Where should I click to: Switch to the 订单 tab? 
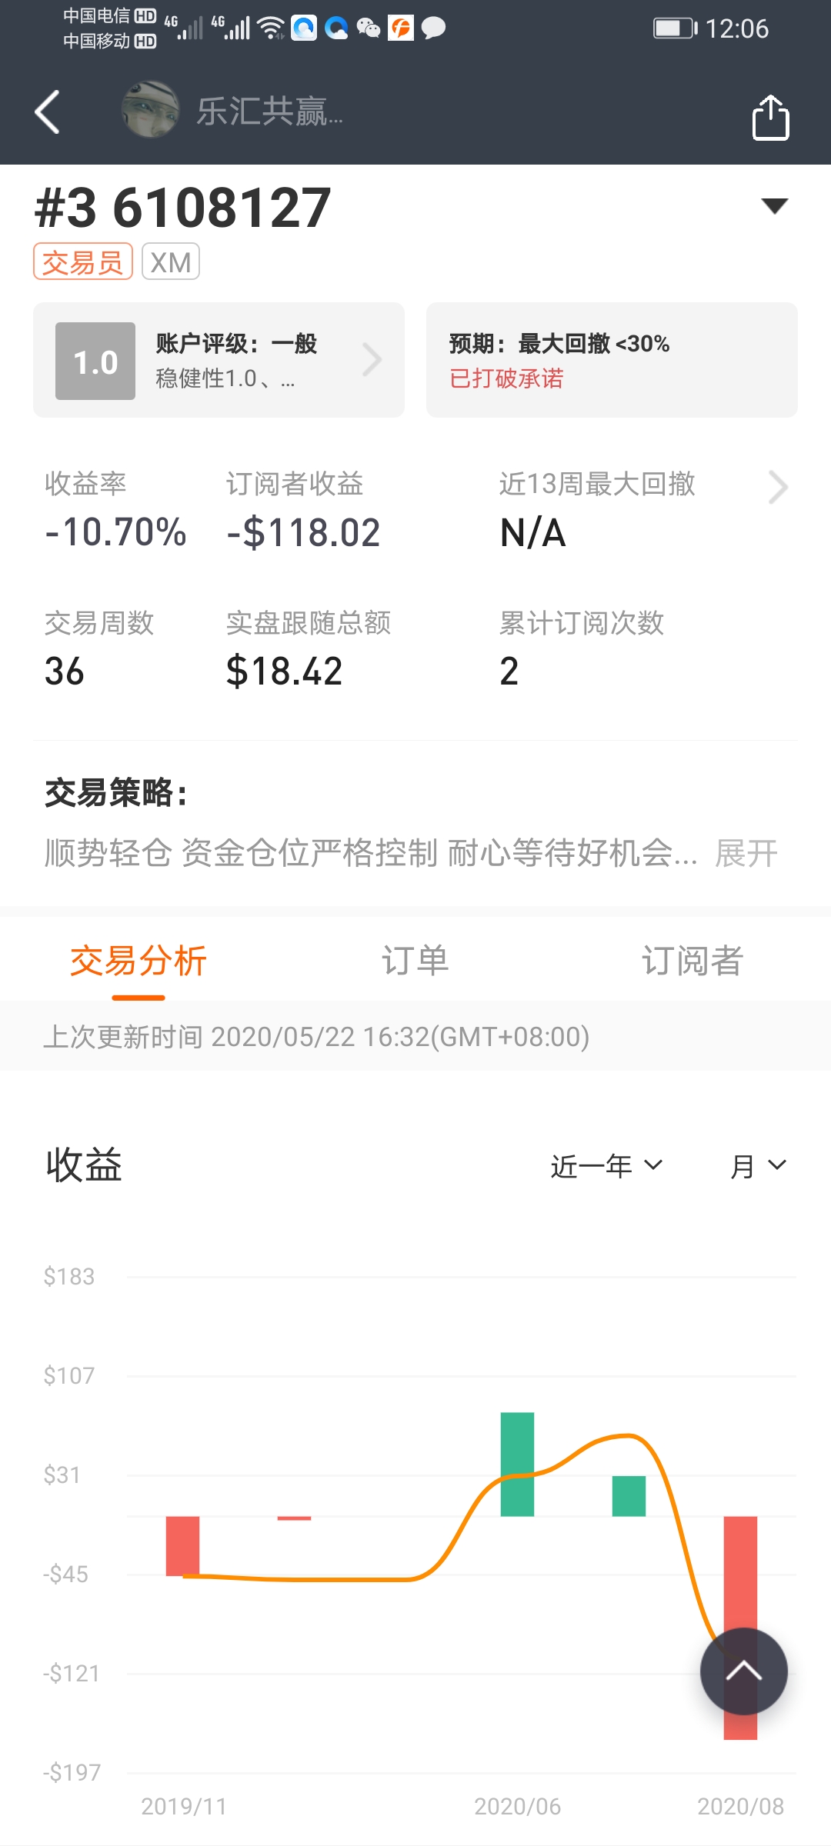415,961
